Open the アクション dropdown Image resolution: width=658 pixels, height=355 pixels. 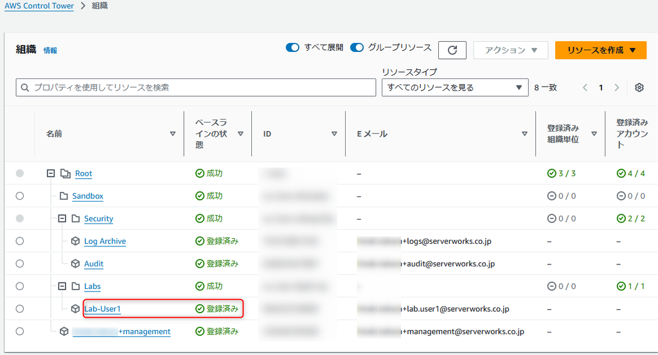click(x=511, y=50)
